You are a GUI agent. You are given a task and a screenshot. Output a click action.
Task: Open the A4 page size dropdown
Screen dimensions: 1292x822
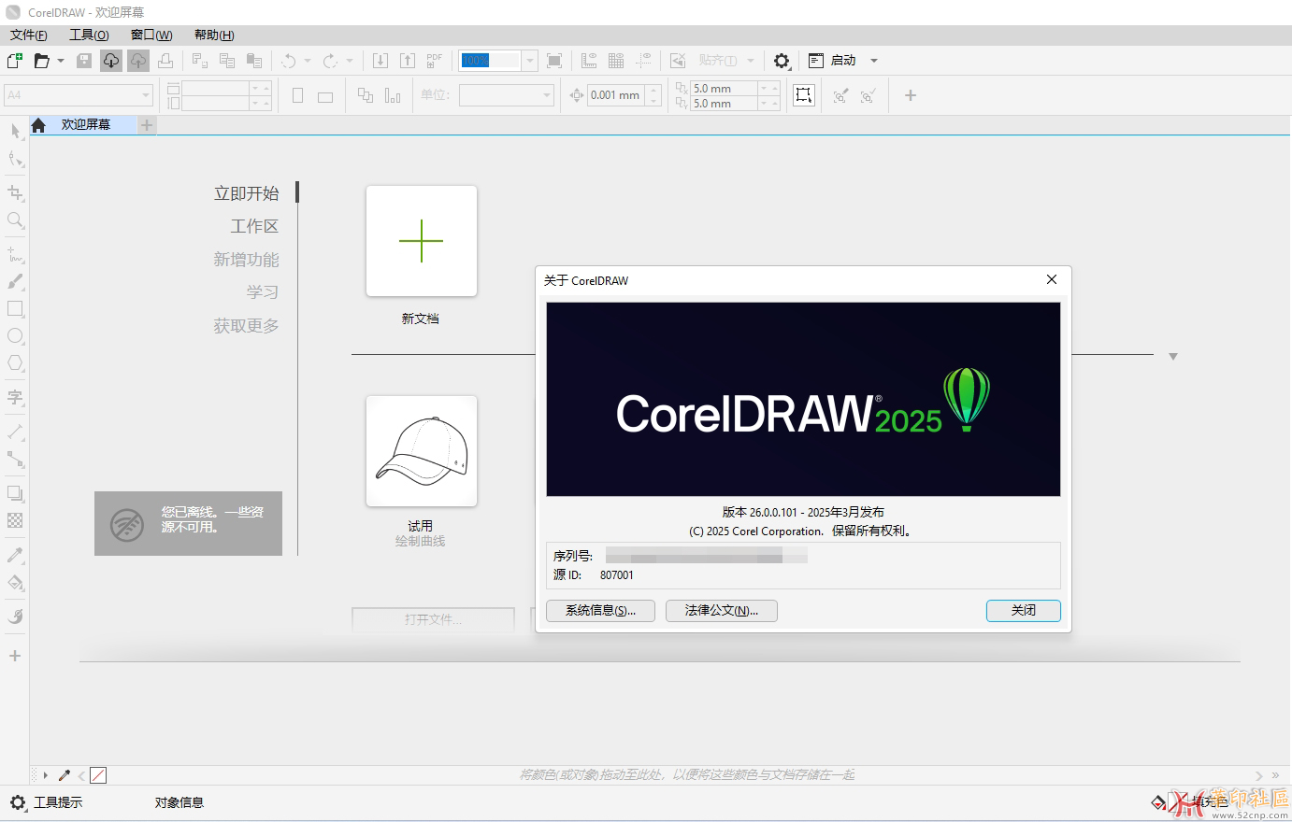pos(146,95)
